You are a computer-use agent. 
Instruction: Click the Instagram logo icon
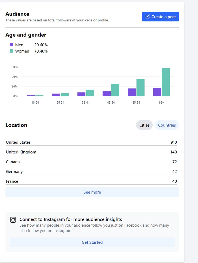click(13, 220)
